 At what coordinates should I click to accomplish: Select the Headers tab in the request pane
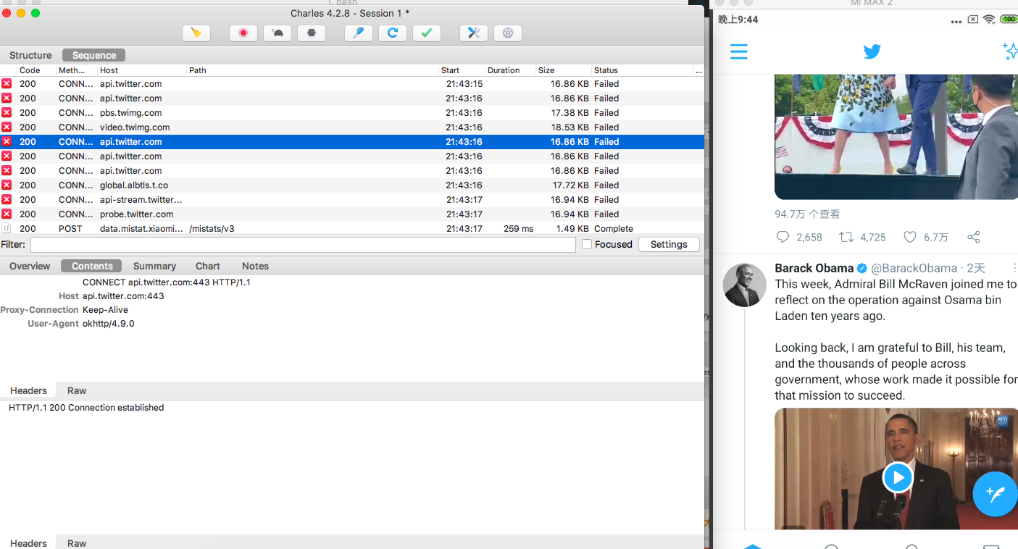tap(28, 390)
